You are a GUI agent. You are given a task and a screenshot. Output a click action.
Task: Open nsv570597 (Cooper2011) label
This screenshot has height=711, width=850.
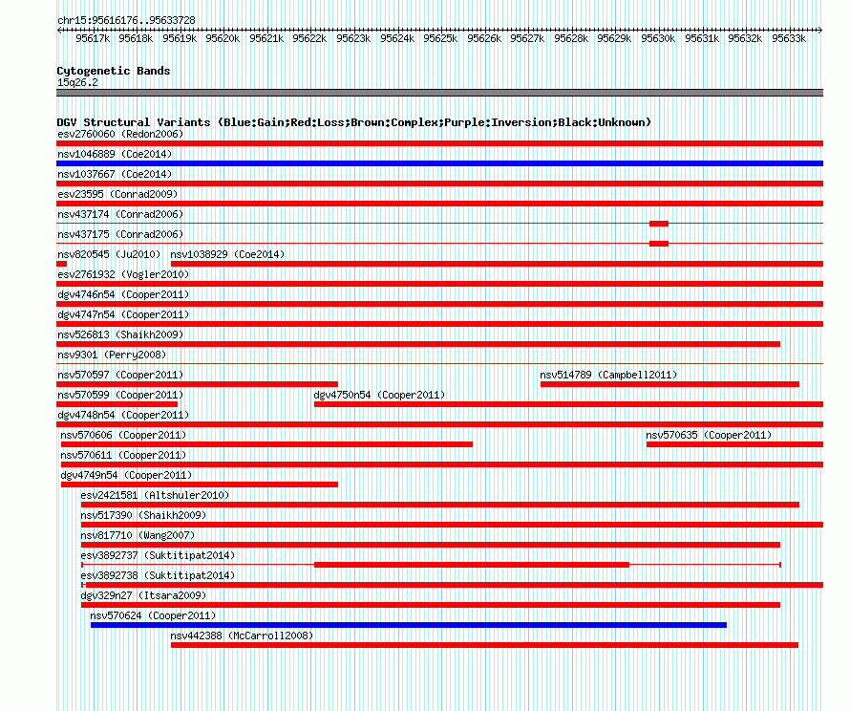(x=120, y=375)
